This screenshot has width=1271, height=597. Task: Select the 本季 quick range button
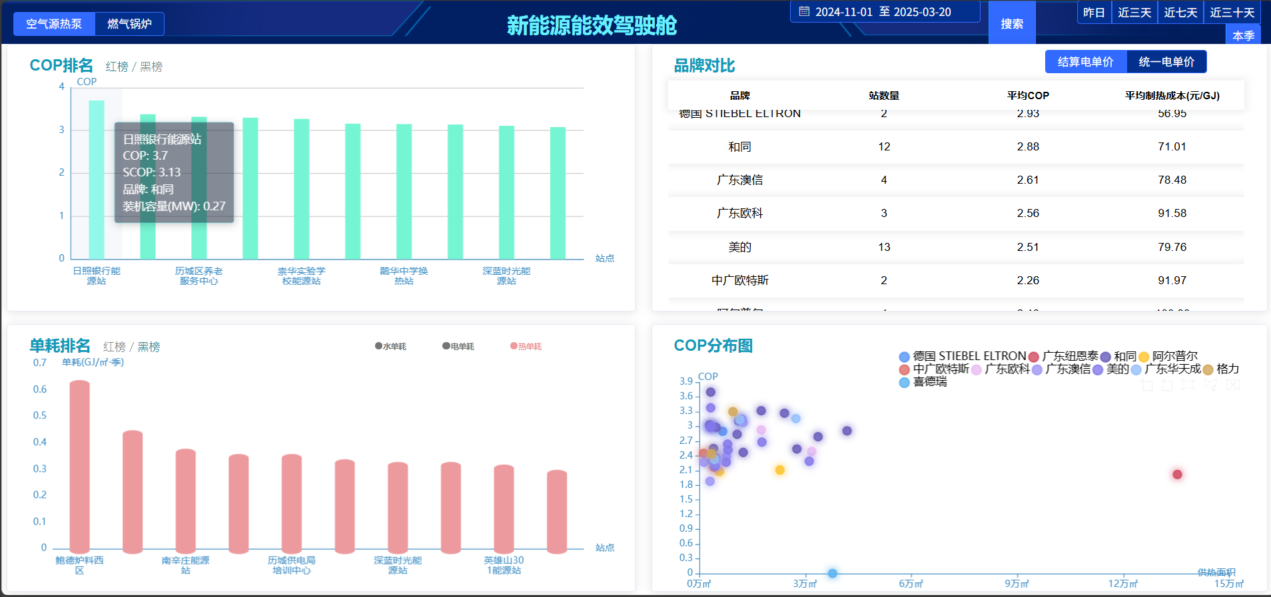(1243, 35)
